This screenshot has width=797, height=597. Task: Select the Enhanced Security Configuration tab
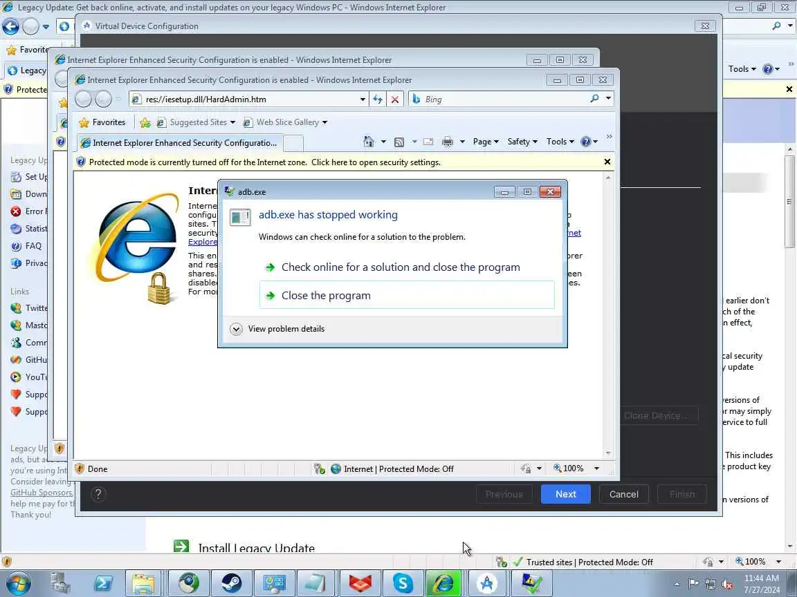[179, 143]
